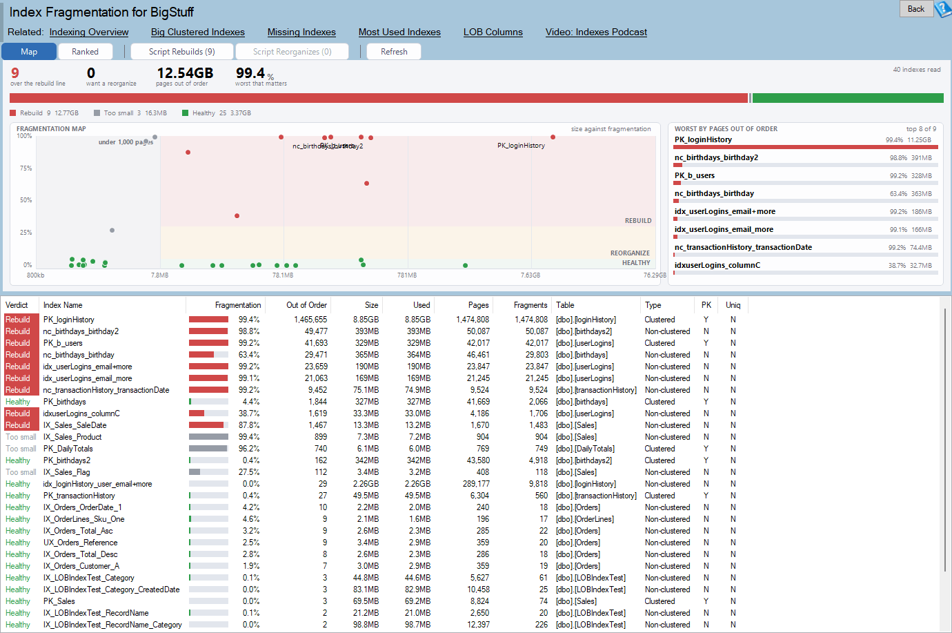Open the LOB Columns link
952x633 pixels.
(x=493, y=32)
